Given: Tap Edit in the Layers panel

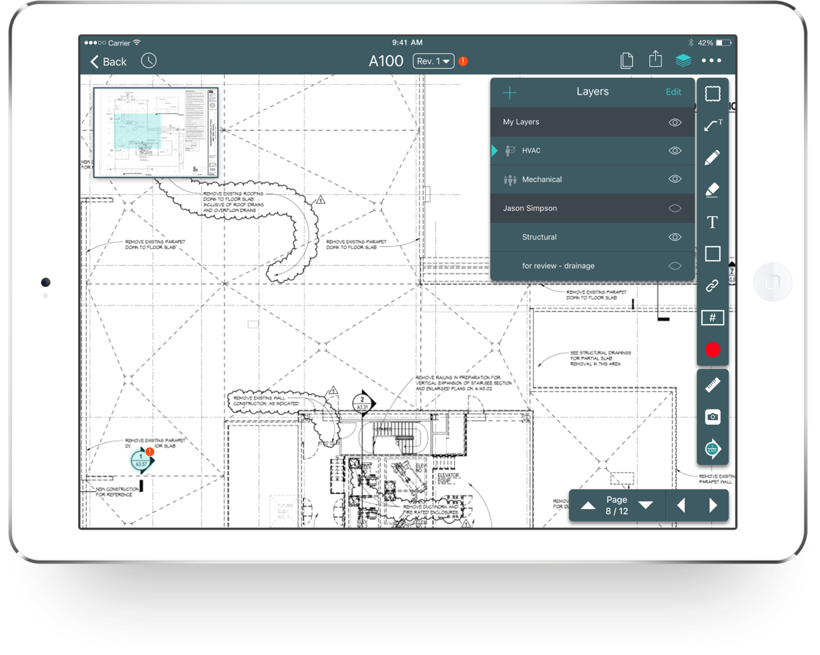Looking at the screenshot, I should 673,91.
